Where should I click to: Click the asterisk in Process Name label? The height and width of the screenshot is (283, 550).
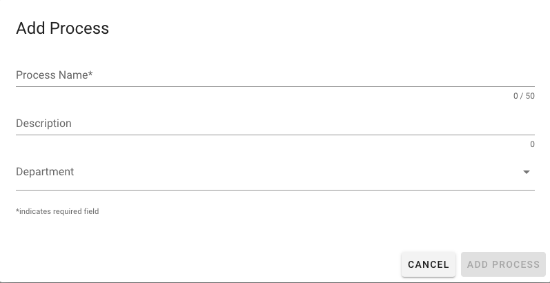90,73
